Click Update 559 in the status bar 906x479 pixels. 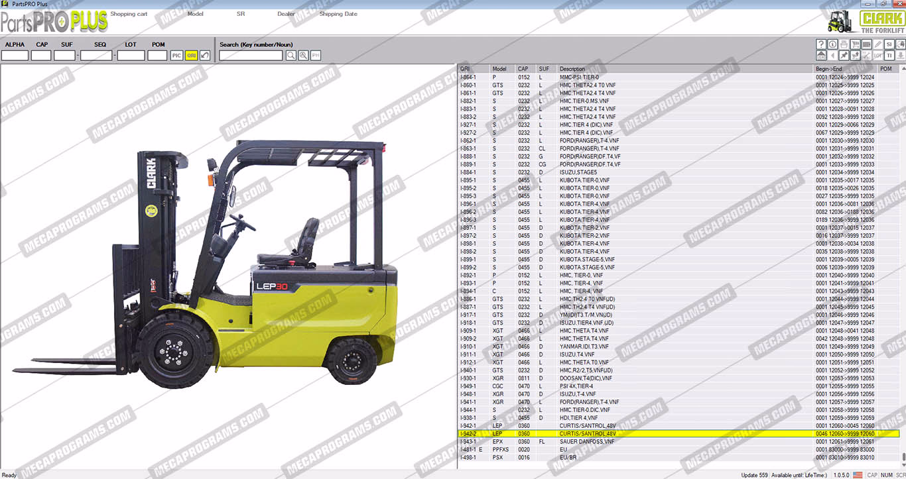(x=754, y=475)
